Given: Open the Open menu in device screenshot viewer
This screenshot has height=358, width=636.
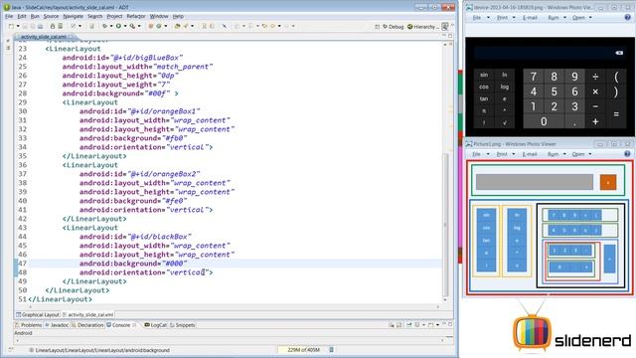Looking at the screenshot, I should [578, 18].
